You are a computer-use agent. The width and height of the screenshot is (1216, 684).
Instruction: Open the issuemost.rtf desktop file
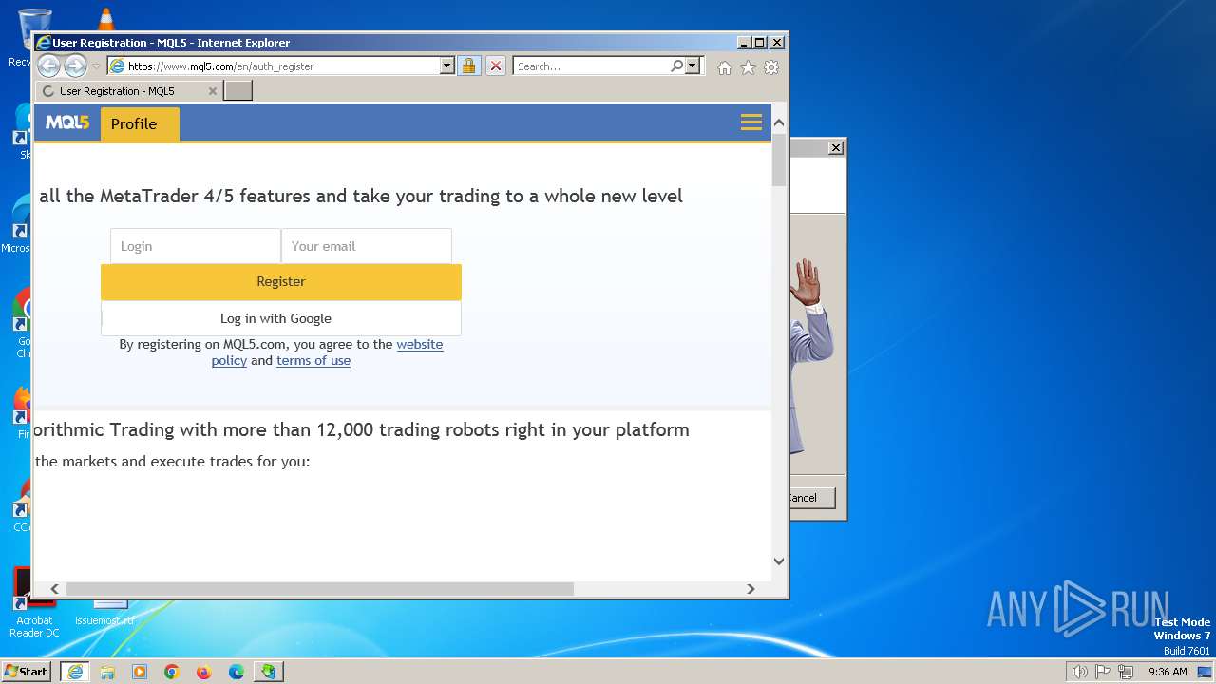click(x=104, y=613)
